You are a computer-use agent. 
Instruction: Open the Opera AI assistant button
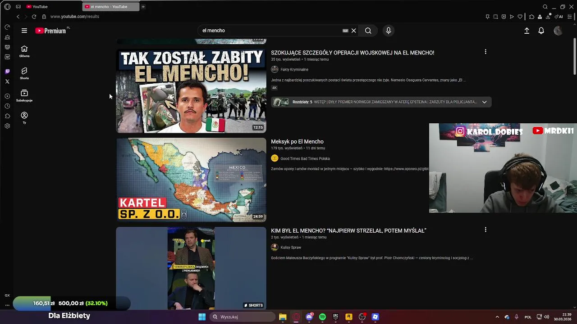point(559,17)
